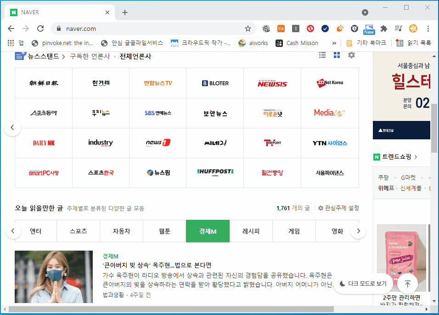Switch newsstand to list view
This screenshot has width=439, height=315.
(x=322, y=55)
